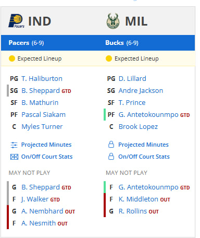Click the lock icon beside Bucks On/Off Court Stats
The image size is (200, 238).
point(111,157)
